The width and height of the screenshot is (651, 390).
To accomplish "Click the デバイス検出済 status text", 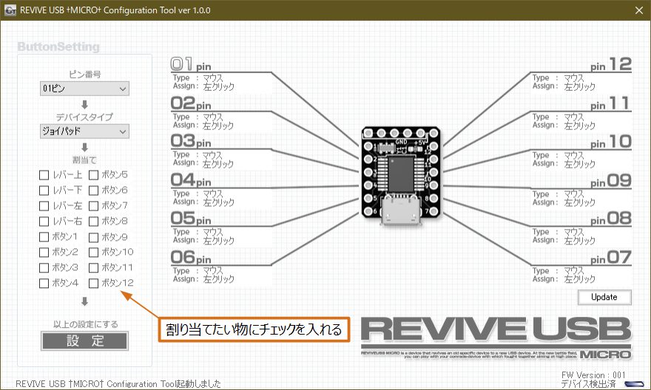I will 588,384.
